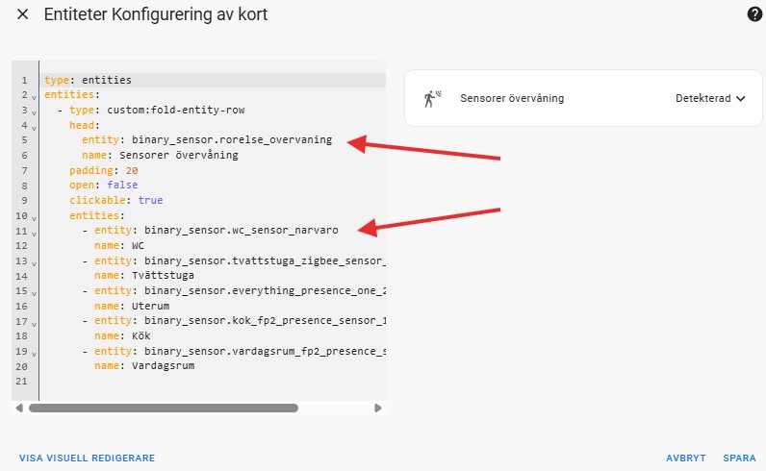The width and height of the screenshot is (766, 471).
Task: Switch to VISA VISUELL REDIGERARE
Action: 87,459
